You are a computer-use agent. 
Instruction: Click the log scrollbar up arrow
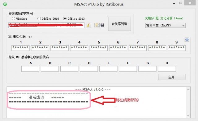tap(188, 90)
